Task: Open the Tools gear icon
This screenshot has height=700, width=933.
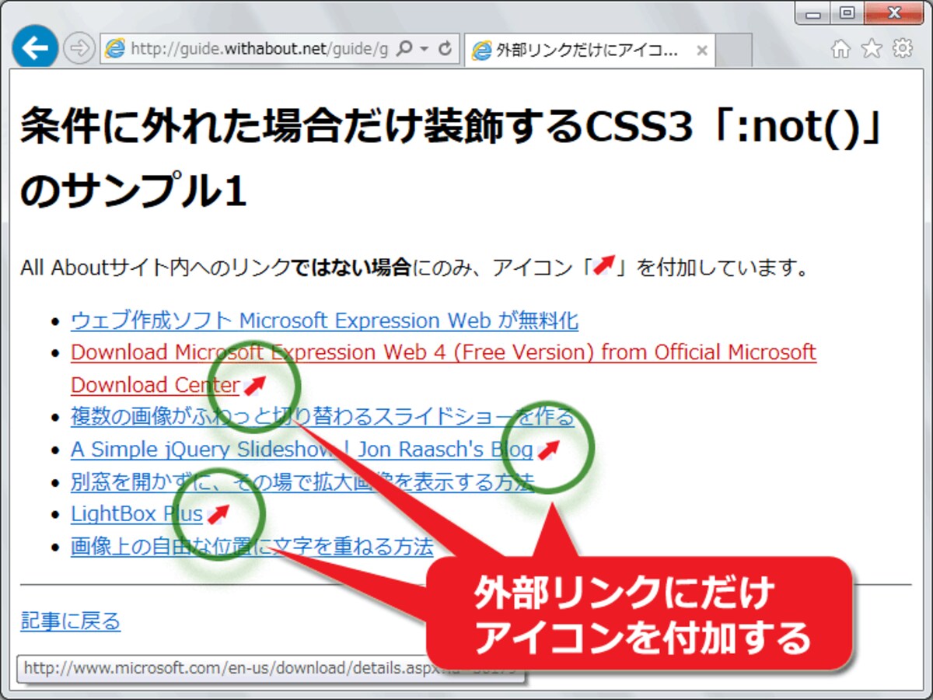Action: (x=903, y=48)
